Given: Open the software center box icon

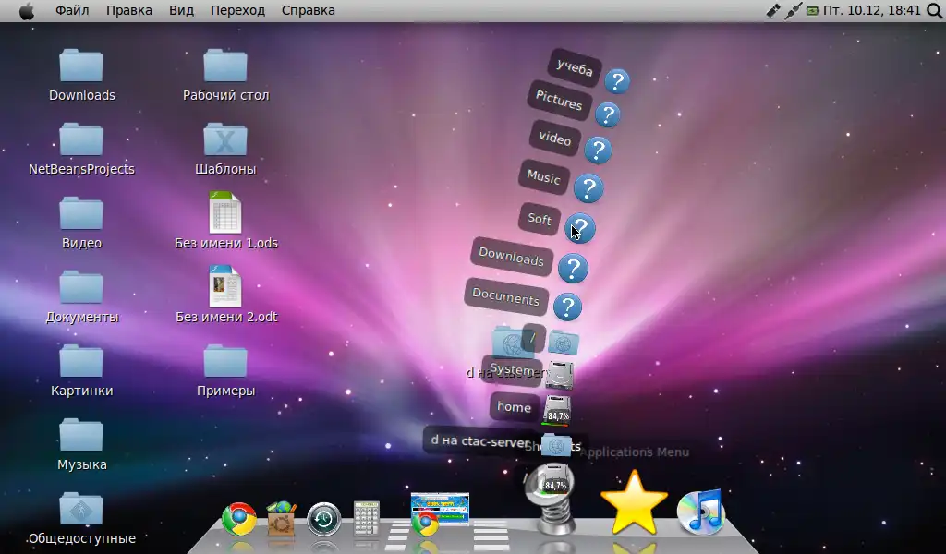Looking at the screenshot, I should tap(281, 519).
